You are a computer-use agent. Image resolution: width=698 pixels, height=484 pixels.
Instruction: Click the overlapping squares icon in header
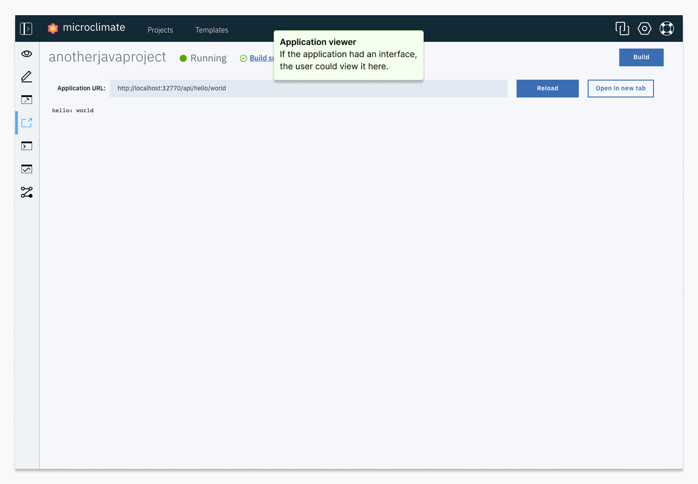[x=622, y=29]
